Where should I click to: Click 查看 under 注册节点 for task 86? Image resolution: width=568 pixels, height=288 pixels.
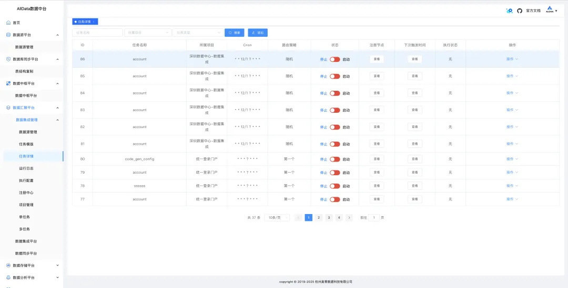click(x=377, y=59)
